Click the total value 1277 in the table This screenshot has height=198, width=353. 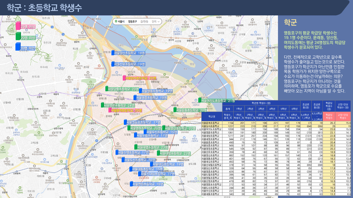[x=228, y=136]
